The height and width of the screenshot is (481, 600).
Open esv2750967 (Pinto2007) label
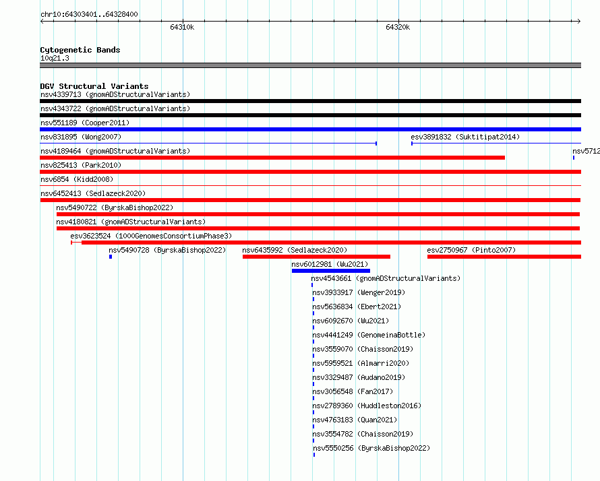click(471, 250)
